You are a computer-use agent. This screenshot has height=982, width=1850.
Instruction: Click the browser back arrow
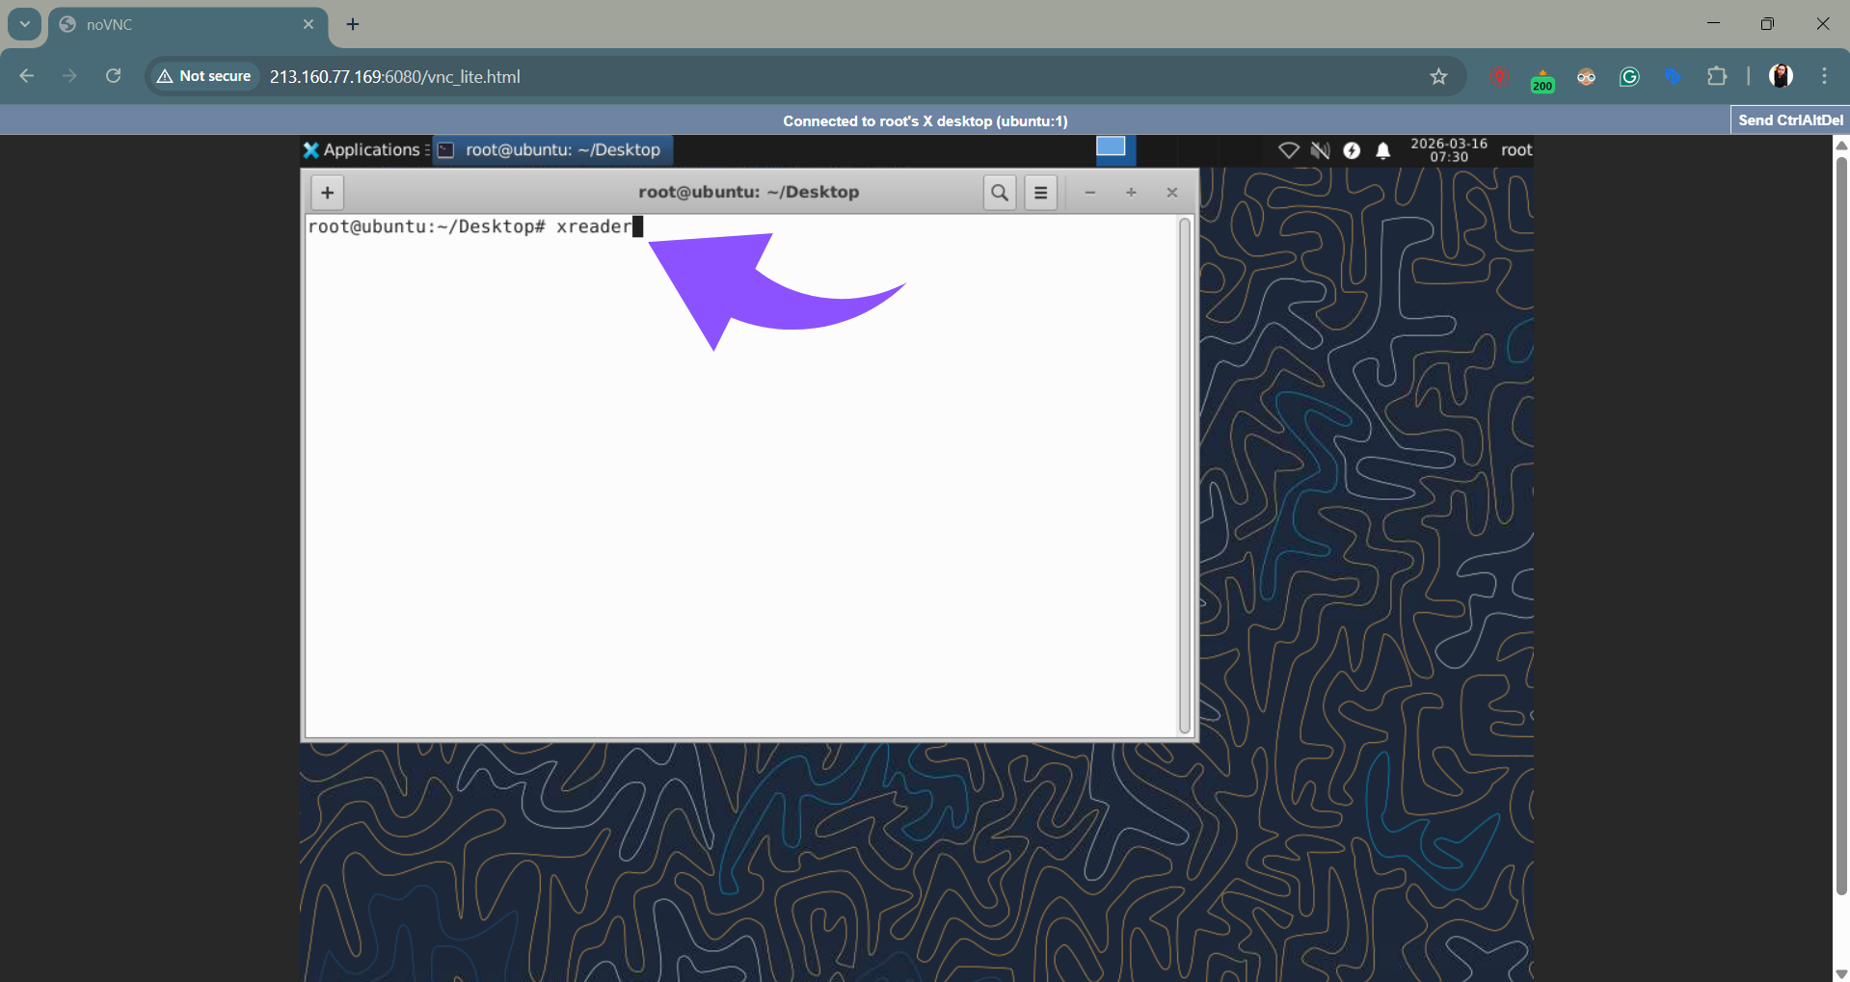pos(26,76)
